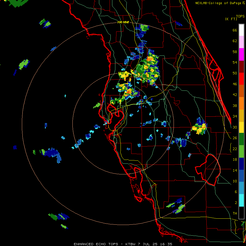This screenshot has width=246, height=246.
Task: Pick the bright red swatch on the scale
Action: coord(241,79)
